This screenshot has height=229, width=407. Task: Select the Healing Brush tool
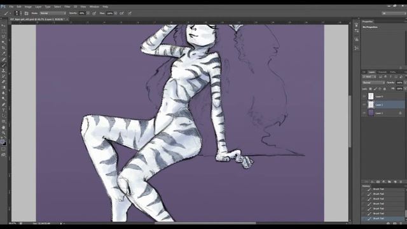coord(3,59)
